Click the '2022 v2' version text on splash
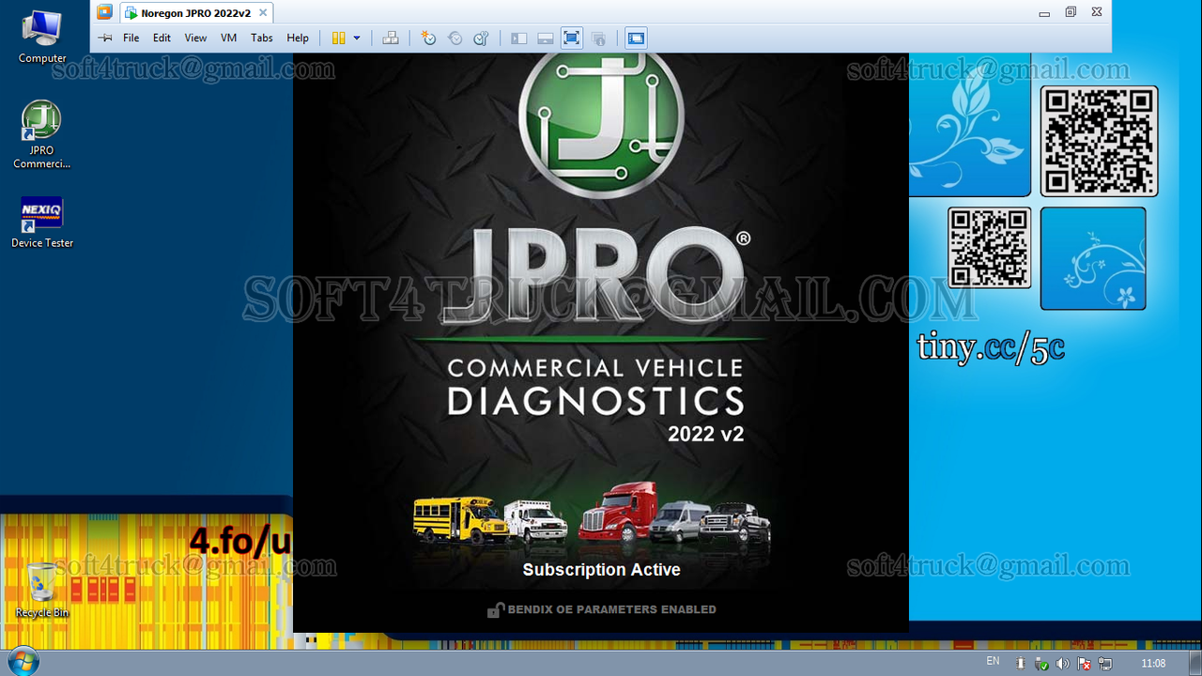Screen dimensions: 1202x676 [x=706, y=434]
